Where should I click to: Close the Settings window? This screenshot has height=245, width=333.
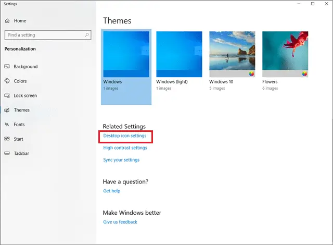click(x=326, y=4)
